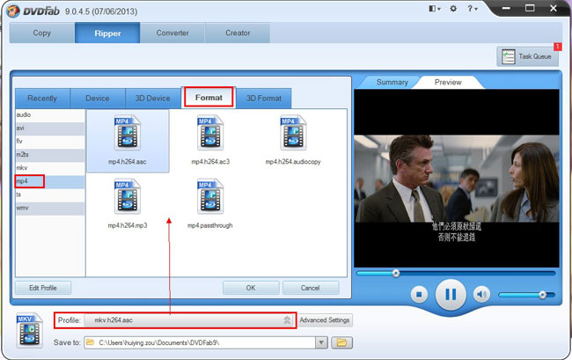Select mkv in format list
This screenshot has width=572, height=360.
click(x=50, y=168)
